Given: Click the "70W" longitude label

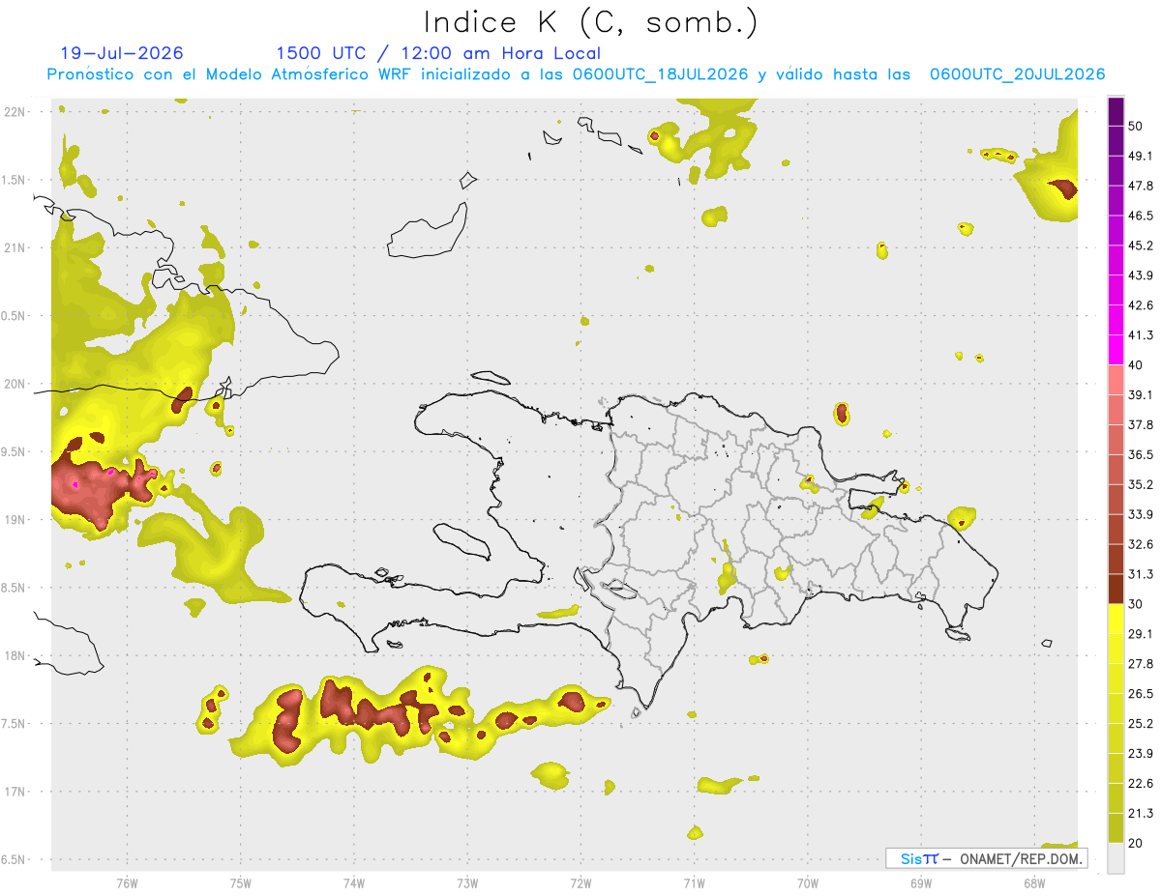Looking at the screenshot, I should click(x=807, y=882).
